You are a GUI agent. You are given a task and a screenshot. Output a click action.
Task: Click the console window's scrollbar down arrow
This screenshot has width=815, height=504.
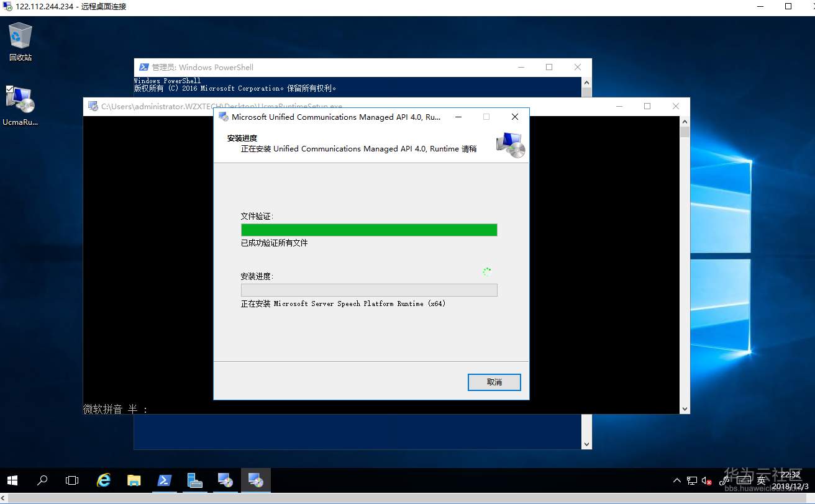(x=685, y=409)
